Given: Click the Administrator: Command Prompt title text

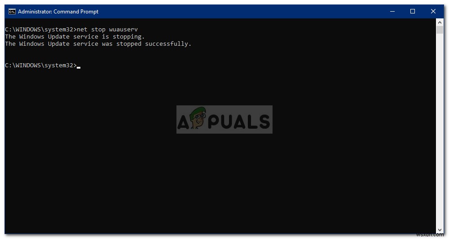Looking at the screenshot, I should point(58,12).
